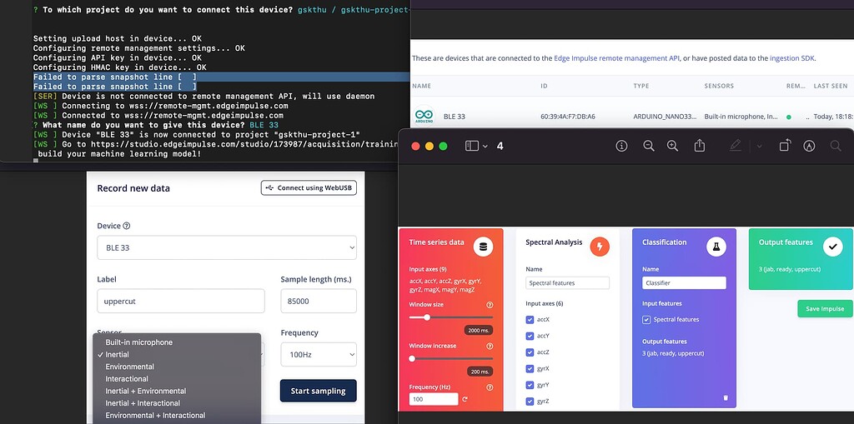
Task: Toggle the accX input axis checkbox
Action: 530,320
